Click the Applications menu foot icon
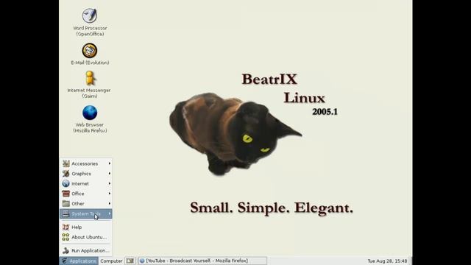This screenshot has height=265, width=471. pos(64,261)
